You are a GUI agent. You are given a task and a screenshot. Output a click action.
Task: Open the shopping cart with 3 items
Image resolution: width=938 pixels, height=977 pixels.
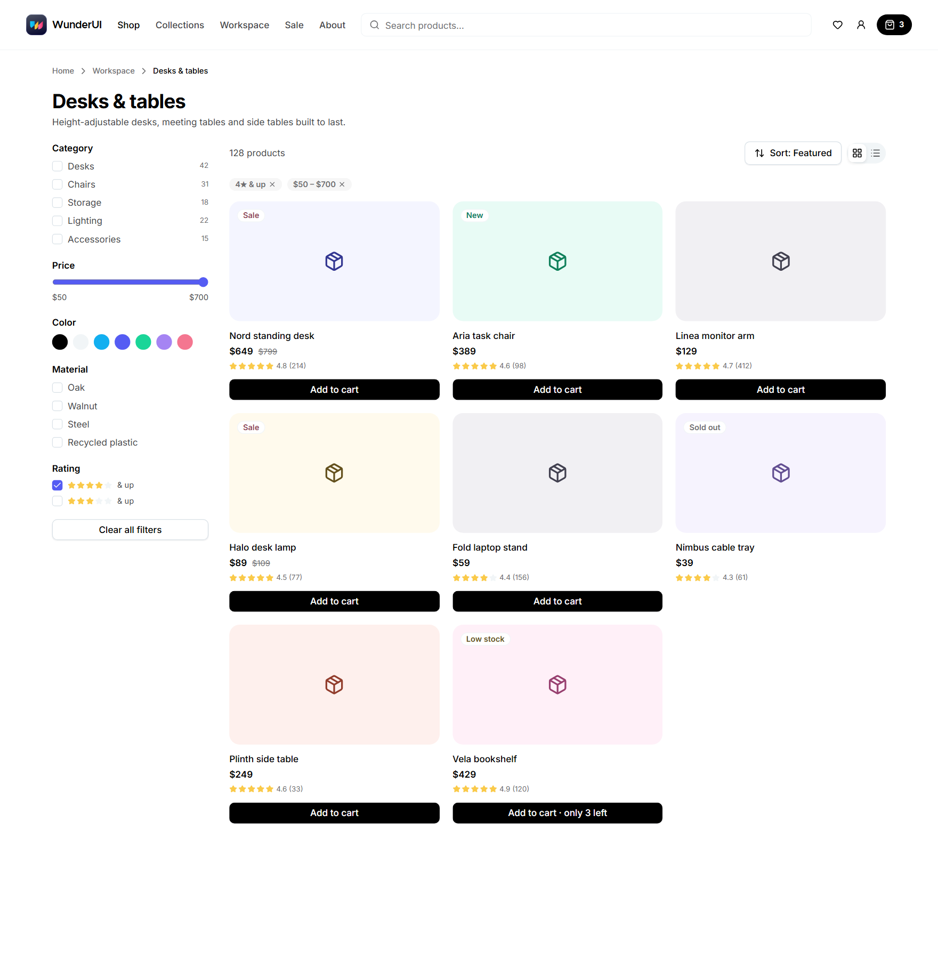click(894, 25)
